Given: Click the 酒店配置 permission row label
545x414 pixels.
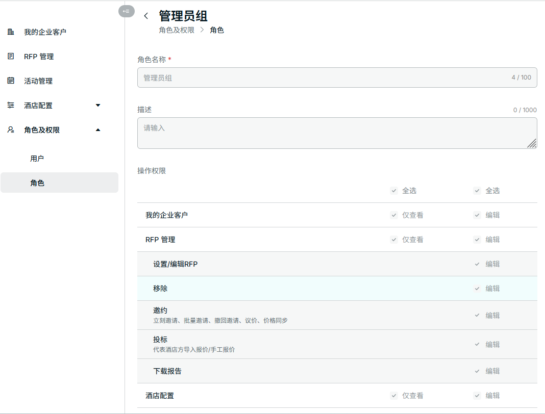Looking at the screenshot, I should [x=160, y=396].
